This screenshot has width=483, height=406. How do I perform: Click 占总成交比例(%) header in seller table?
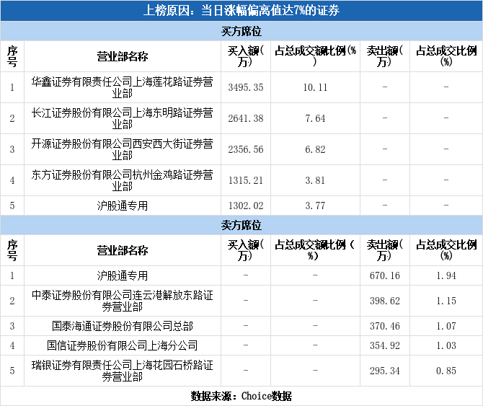(x=446, y=250)
